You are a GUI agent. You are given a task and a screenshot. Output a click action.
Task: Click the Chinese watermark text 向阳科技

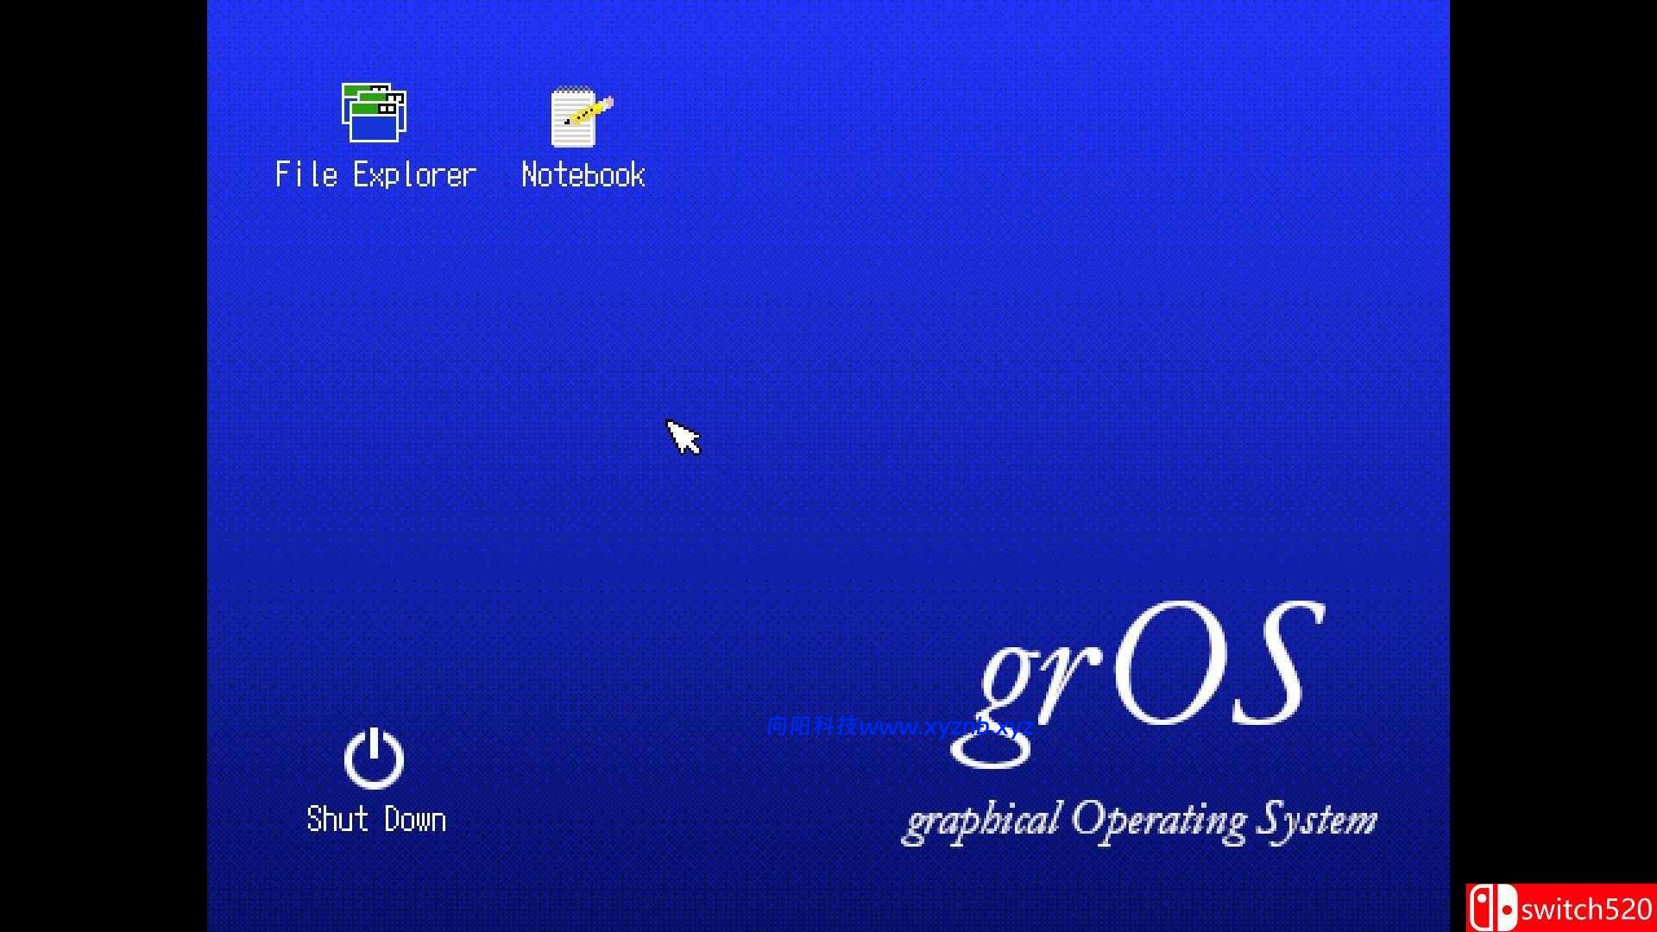(811, 727)
